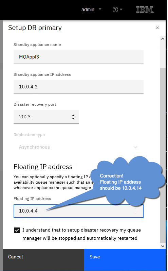
Task: Click the Floating IP address input field
Action: (78, 211)
